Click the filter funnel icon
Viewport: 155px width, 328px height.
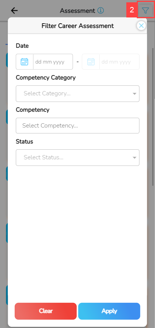pos(145,10)
